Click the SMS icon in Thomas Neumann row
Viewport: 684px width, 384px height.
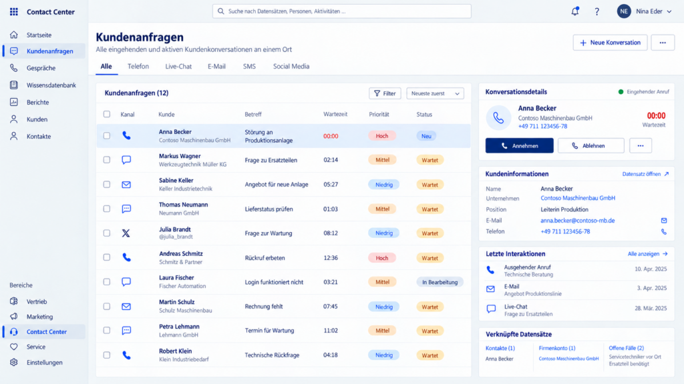[126, 209]
